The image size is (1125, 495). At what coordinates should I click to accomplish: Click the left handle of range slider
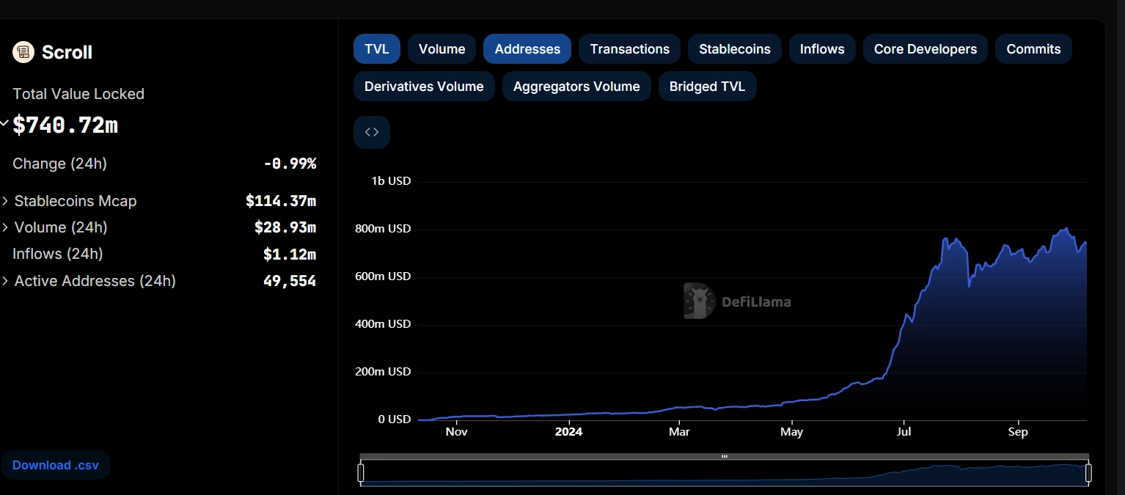point(361,473)
